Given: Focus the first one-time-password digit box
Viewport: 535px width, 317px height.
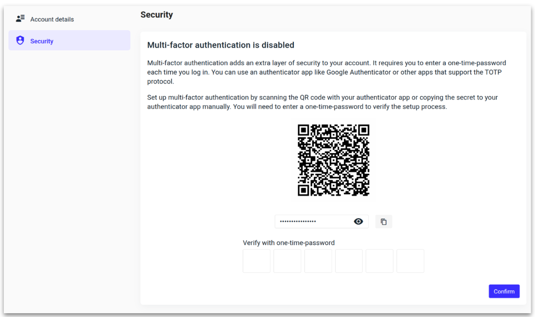Looking at the screenshot, I should point(256,261).
